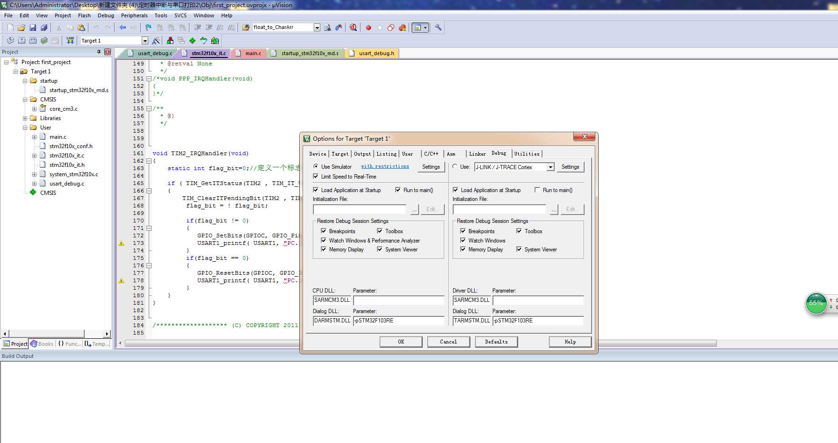The height and width of the screenshot is (443, 838).
Task: Open the Target 1 selector dropdown
Action: tap(144, 41)
